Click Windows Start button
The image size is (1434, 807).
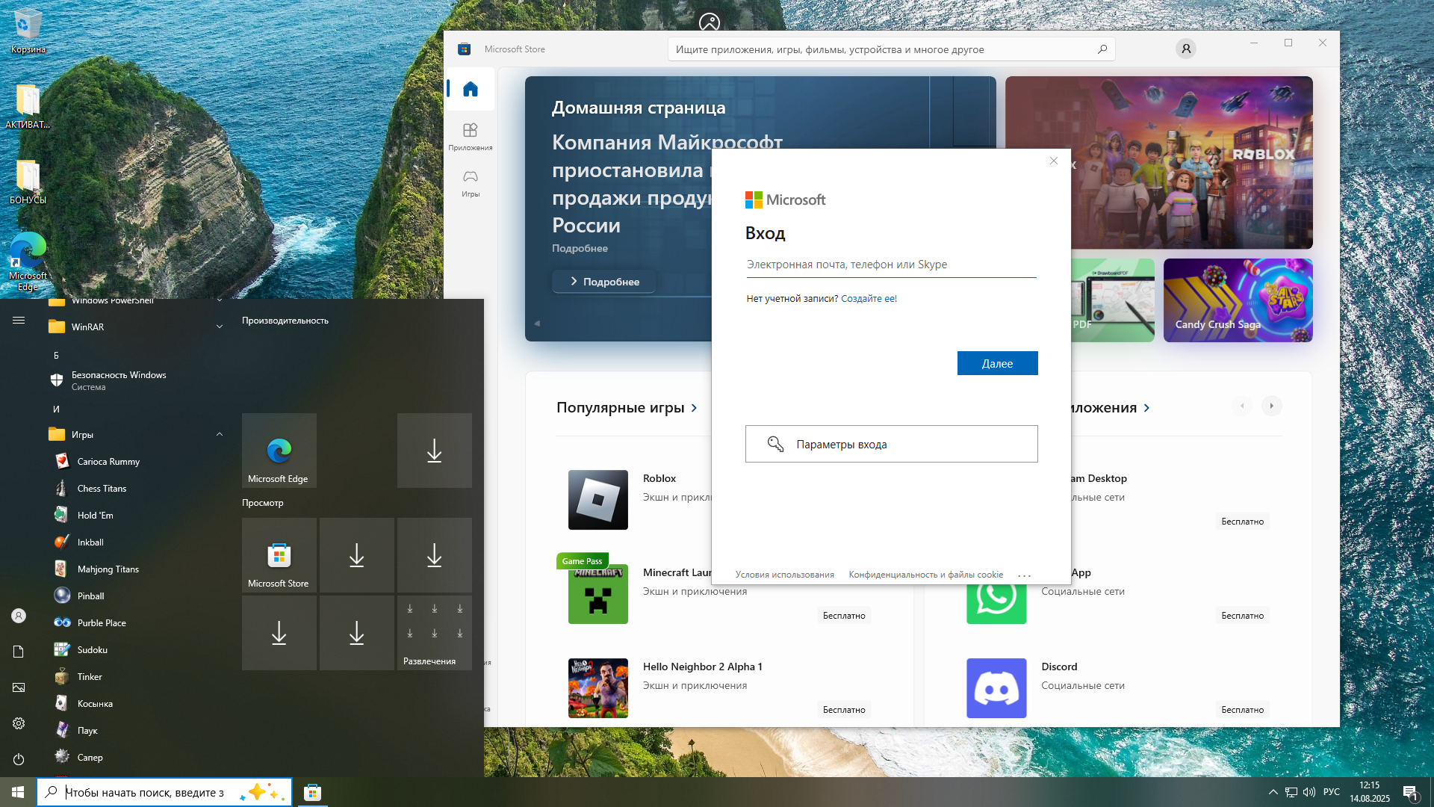[18, 792]
